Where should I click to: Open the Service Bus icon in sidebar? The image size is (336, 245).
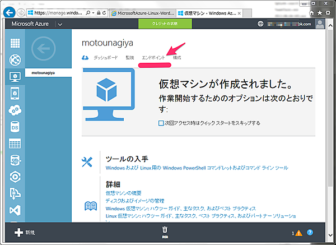coord(15,193)
